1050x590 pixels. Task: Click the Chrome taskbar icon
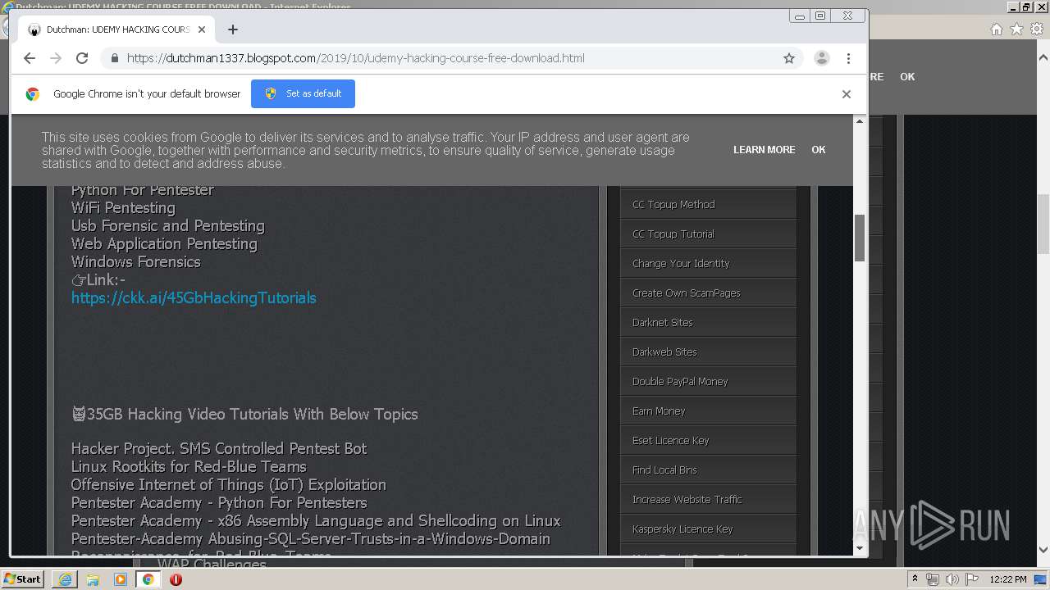point(148,579)
